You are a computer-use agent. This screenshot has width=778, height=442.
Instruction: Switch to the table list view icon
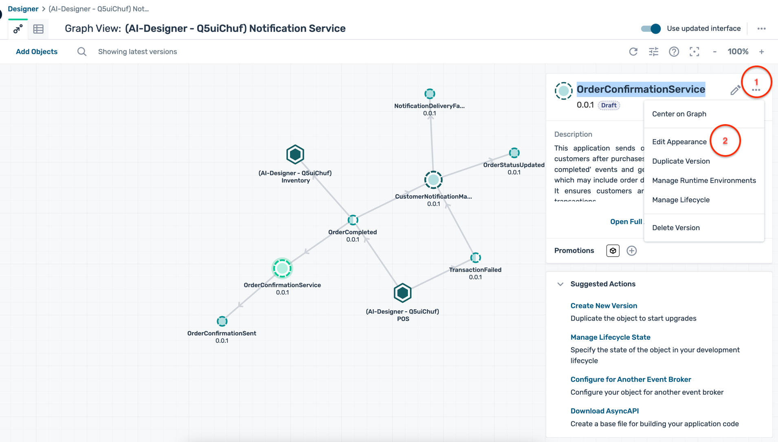tap(38, 29)
